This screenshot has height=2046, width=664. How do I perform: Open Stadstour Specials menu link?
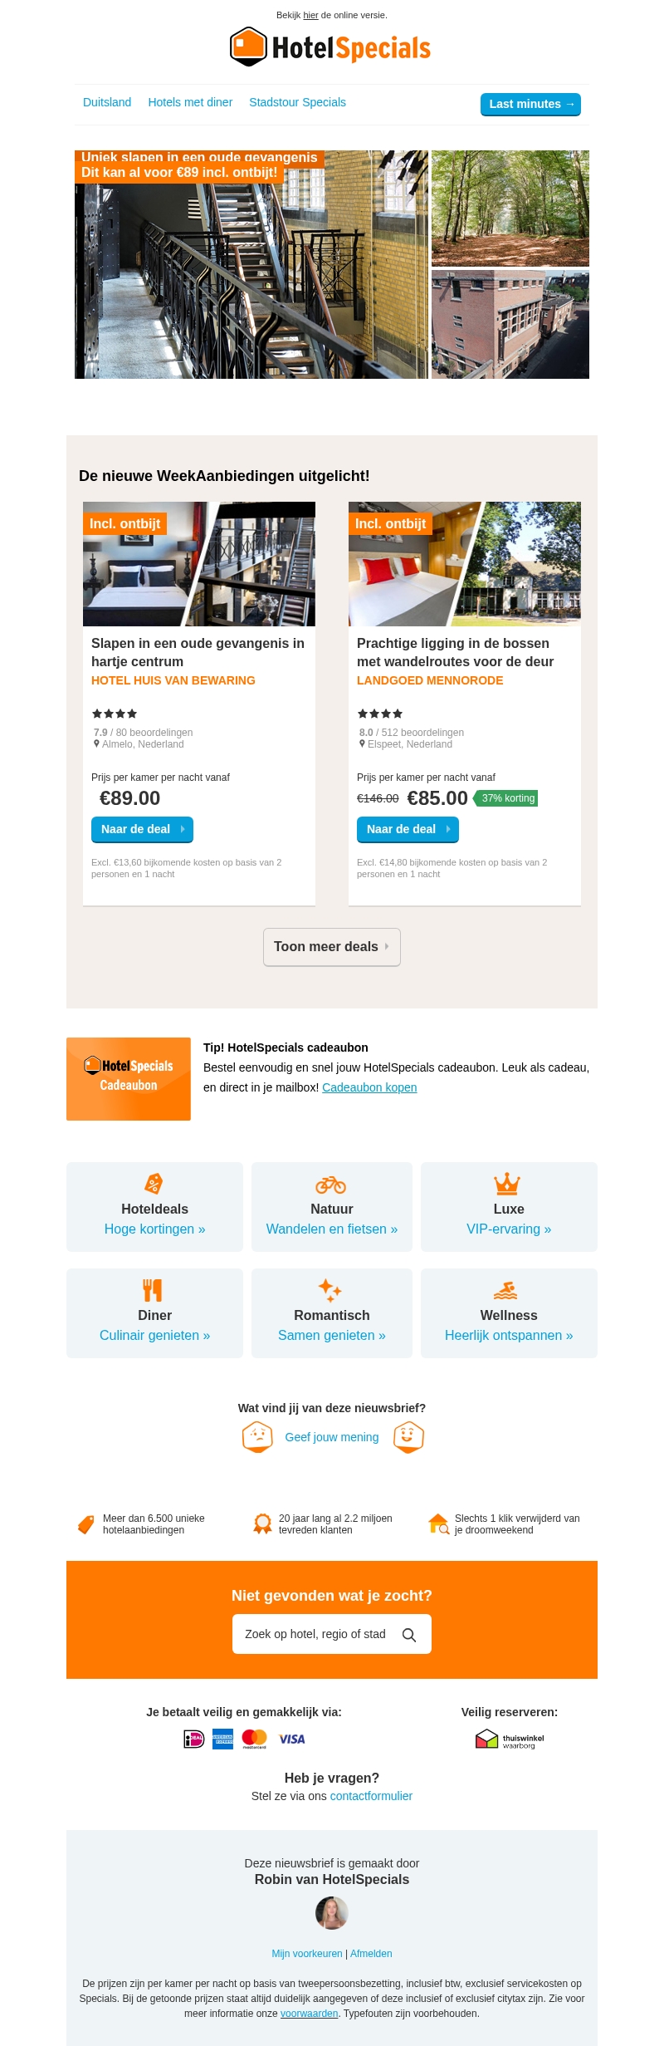[x=297, y=102]
